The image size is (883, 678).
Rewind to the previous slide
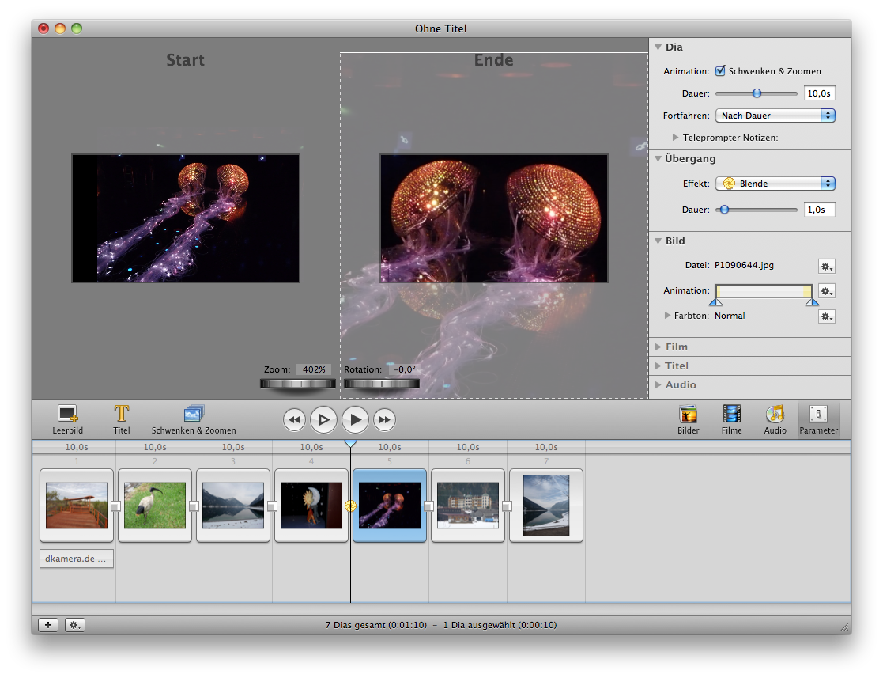click(x=294, y=419)
